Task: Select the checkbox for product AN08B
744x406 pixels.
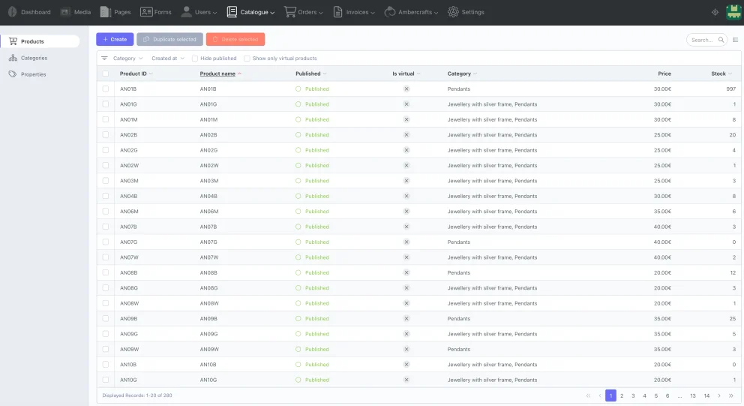Action: (x=105, y=272)
